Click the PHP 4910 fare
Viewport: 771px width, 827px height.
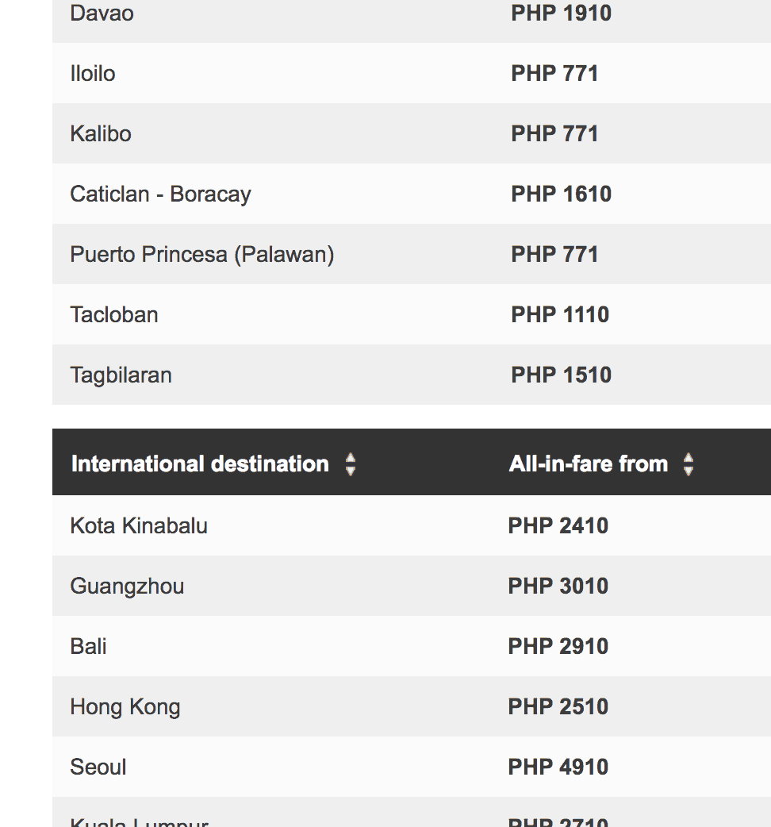click(558, 767)
